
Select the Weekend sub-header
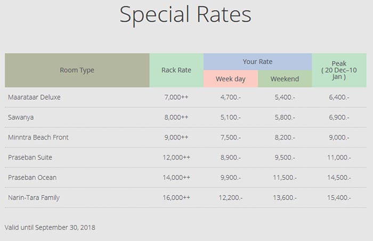click(285, 79)
